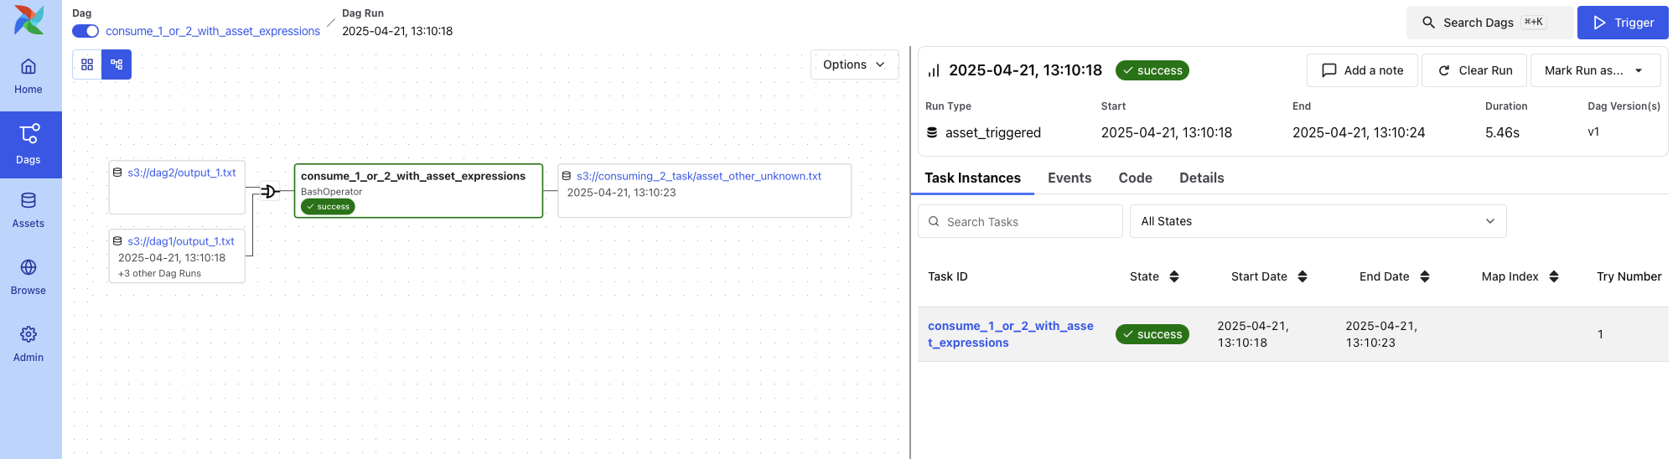Screen dimensions: 1678x459
Task: Click the OR gate asset condition node
Action: coord(269,192)
